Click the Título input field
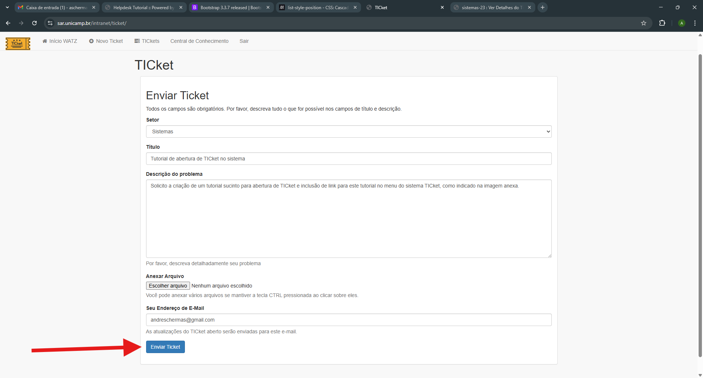Screen dimensions: 703x378 (349, 159)
